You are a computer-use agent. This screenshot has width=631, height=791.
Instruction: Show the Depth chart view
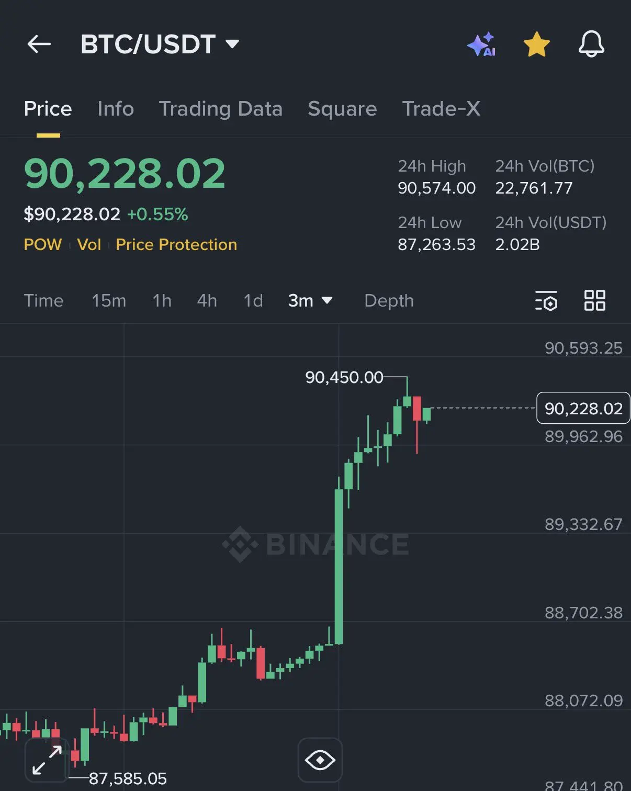point(389,301)
